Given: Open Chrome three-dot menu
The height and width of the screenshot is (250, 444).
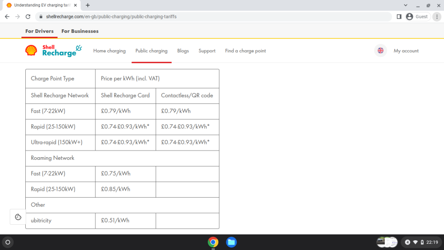Looking at the screenshot, I should tap(437, 17).
